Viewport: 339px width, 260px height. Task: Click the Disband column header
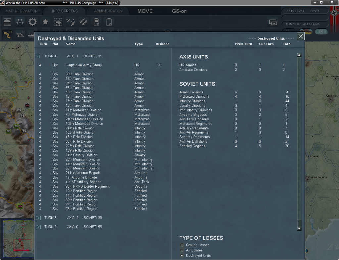(x=163, y=44)
